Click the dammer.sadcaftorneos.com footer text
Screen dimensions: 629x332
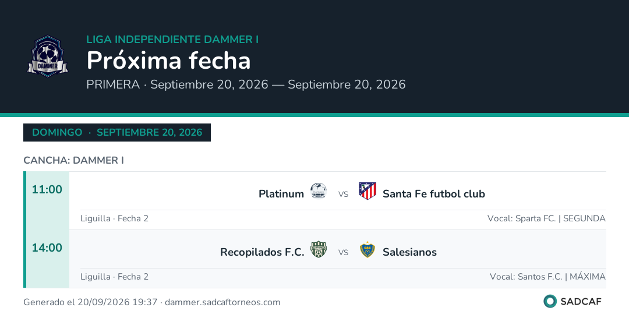222,302
